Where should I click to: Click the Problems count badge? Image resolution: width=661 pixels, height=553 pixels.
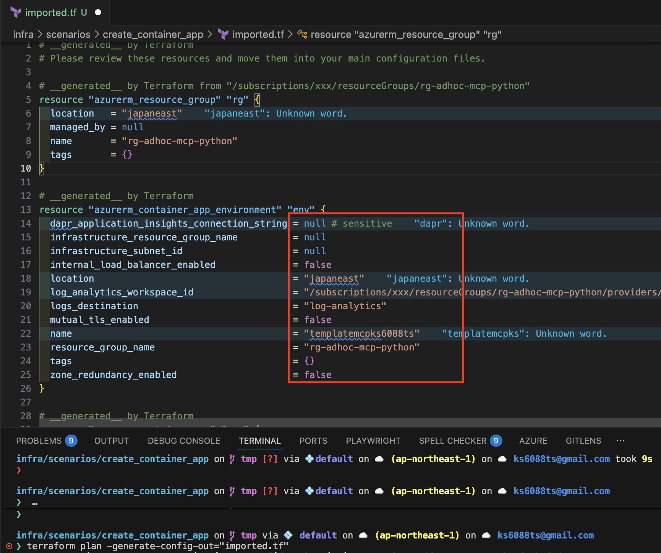coord(71,441)
